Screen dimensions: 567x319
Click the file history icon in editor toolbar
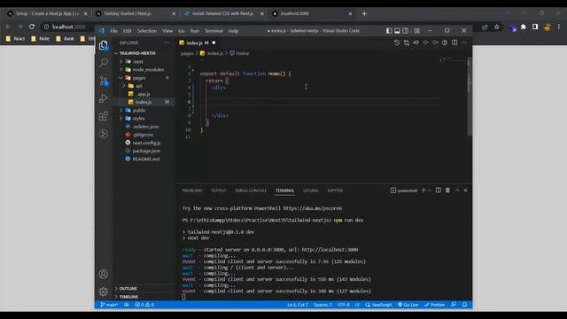coord(397,43)
